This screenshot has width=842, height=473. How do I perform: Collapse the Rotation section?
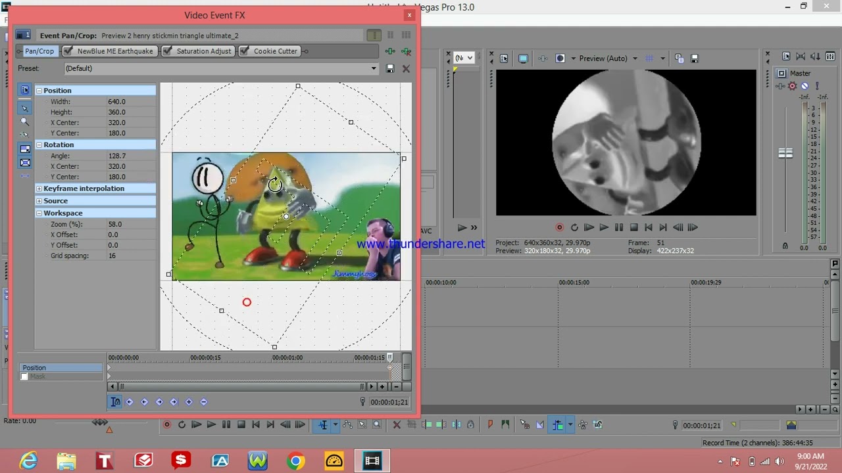39,145
